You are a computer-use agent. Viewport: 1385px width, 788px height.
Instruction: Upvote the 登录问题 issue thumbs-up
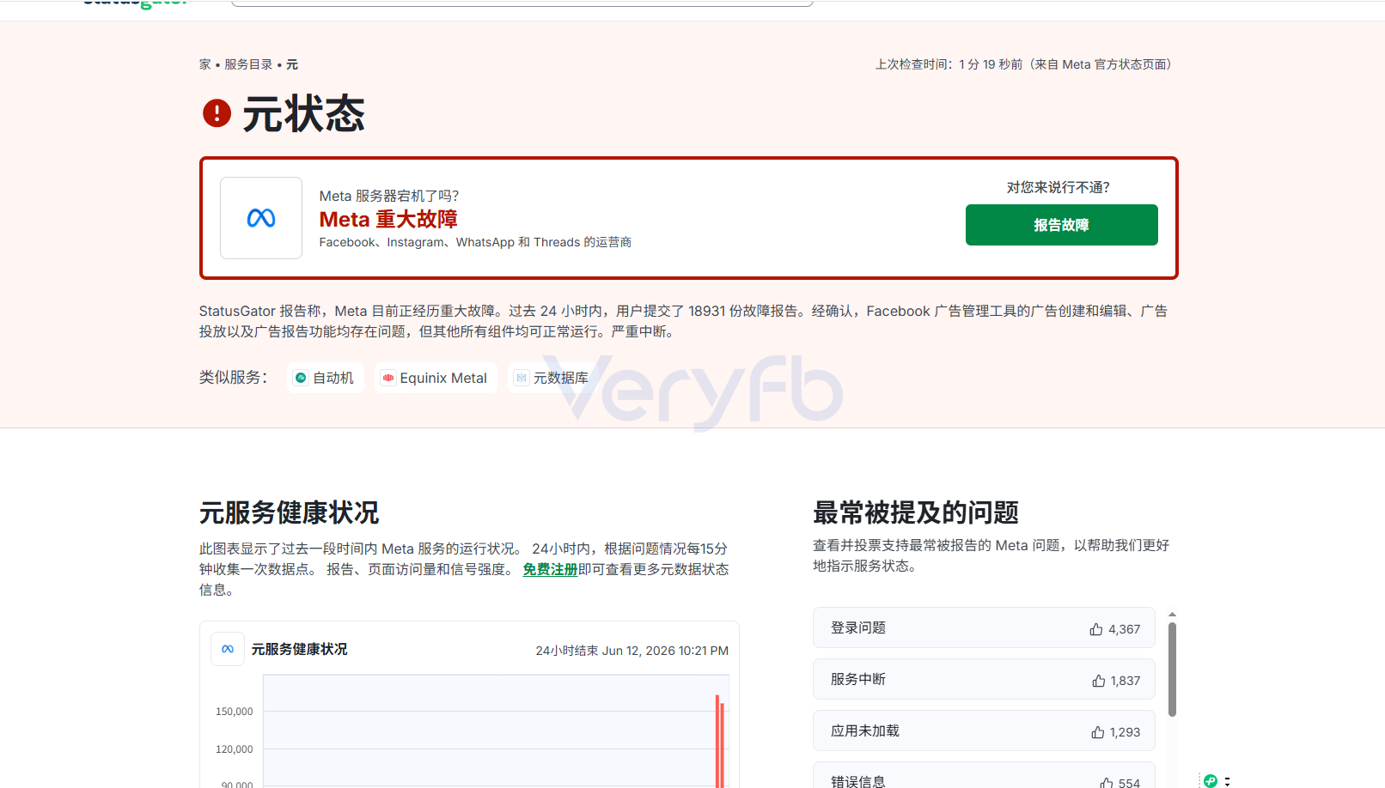click(1096, 629)
